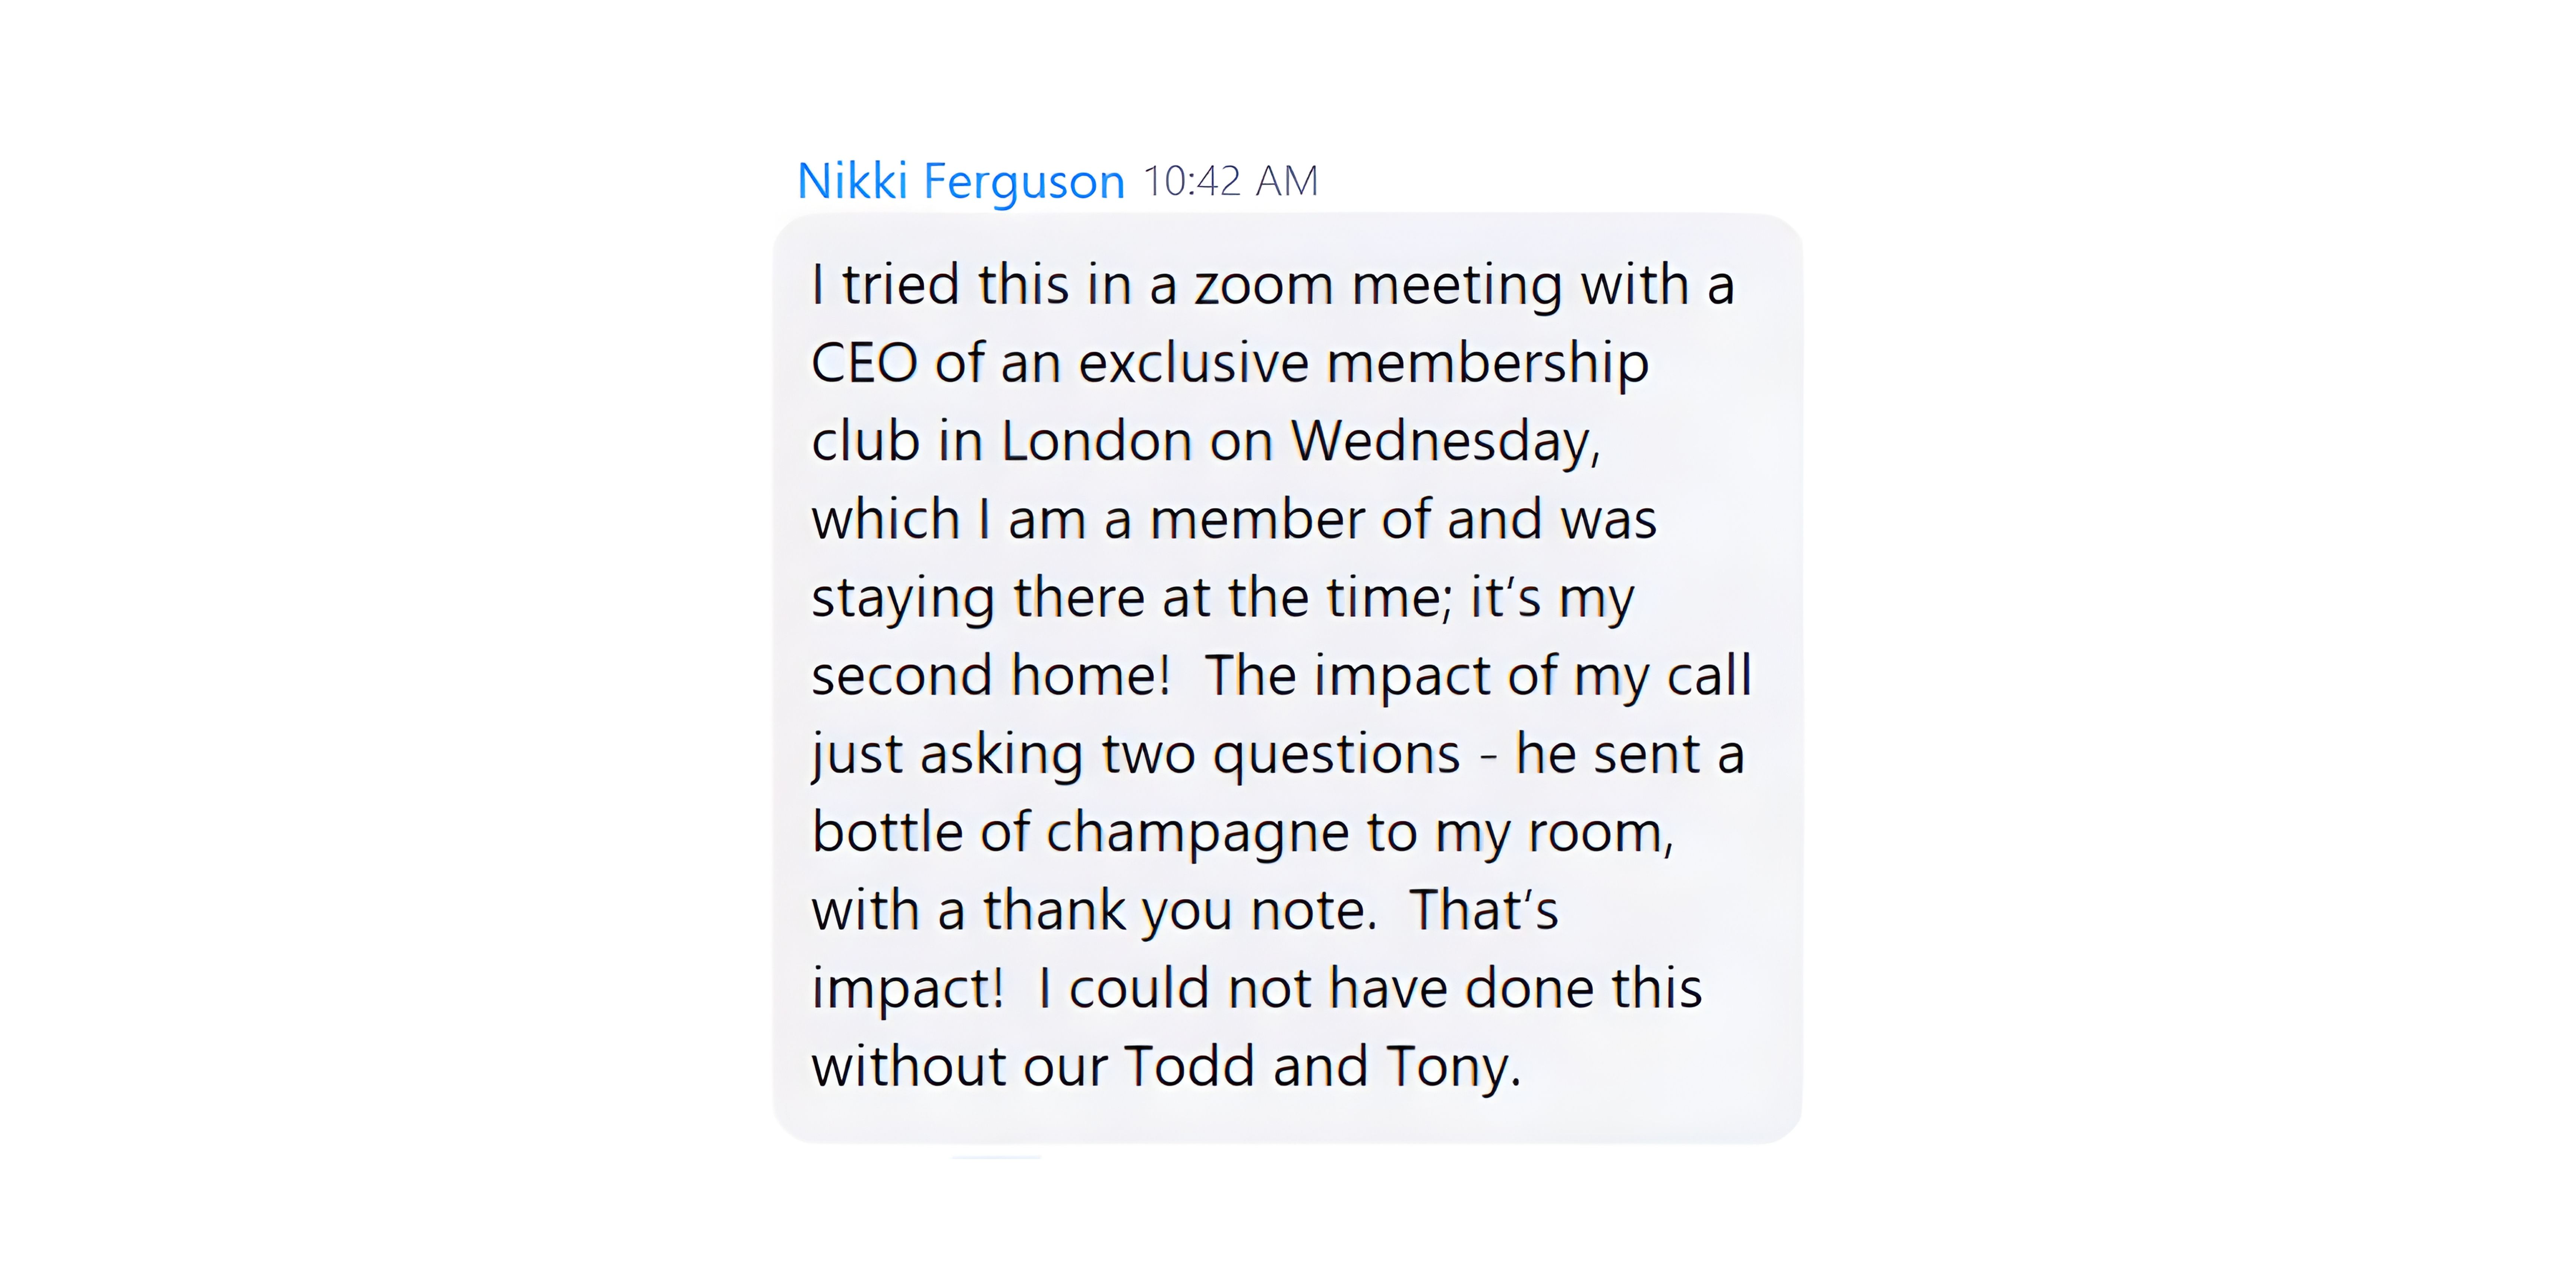Click the word 'membership' in the message

coord(1487,363)
